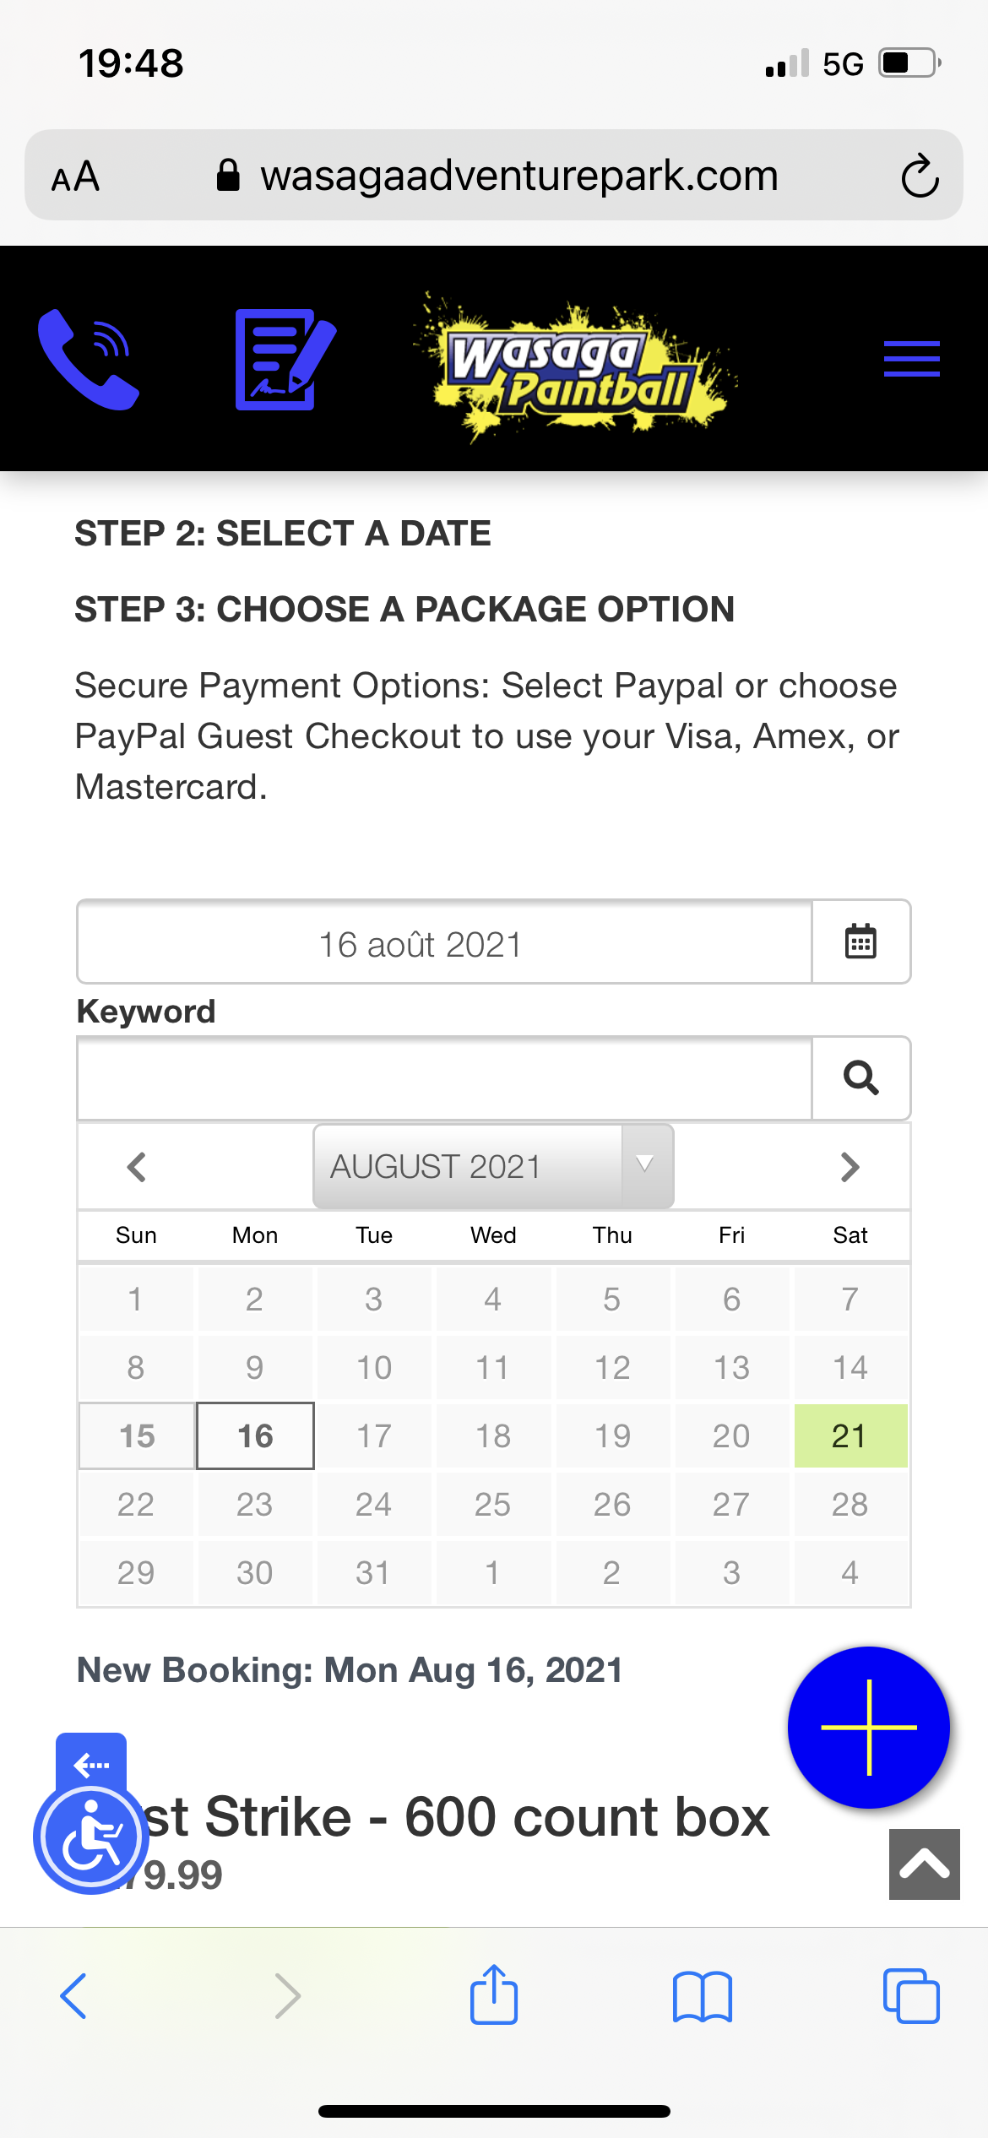Click the keyword search magnifier icon
The width and height of the screenshot is (988, 2138).
(860, 1077)
